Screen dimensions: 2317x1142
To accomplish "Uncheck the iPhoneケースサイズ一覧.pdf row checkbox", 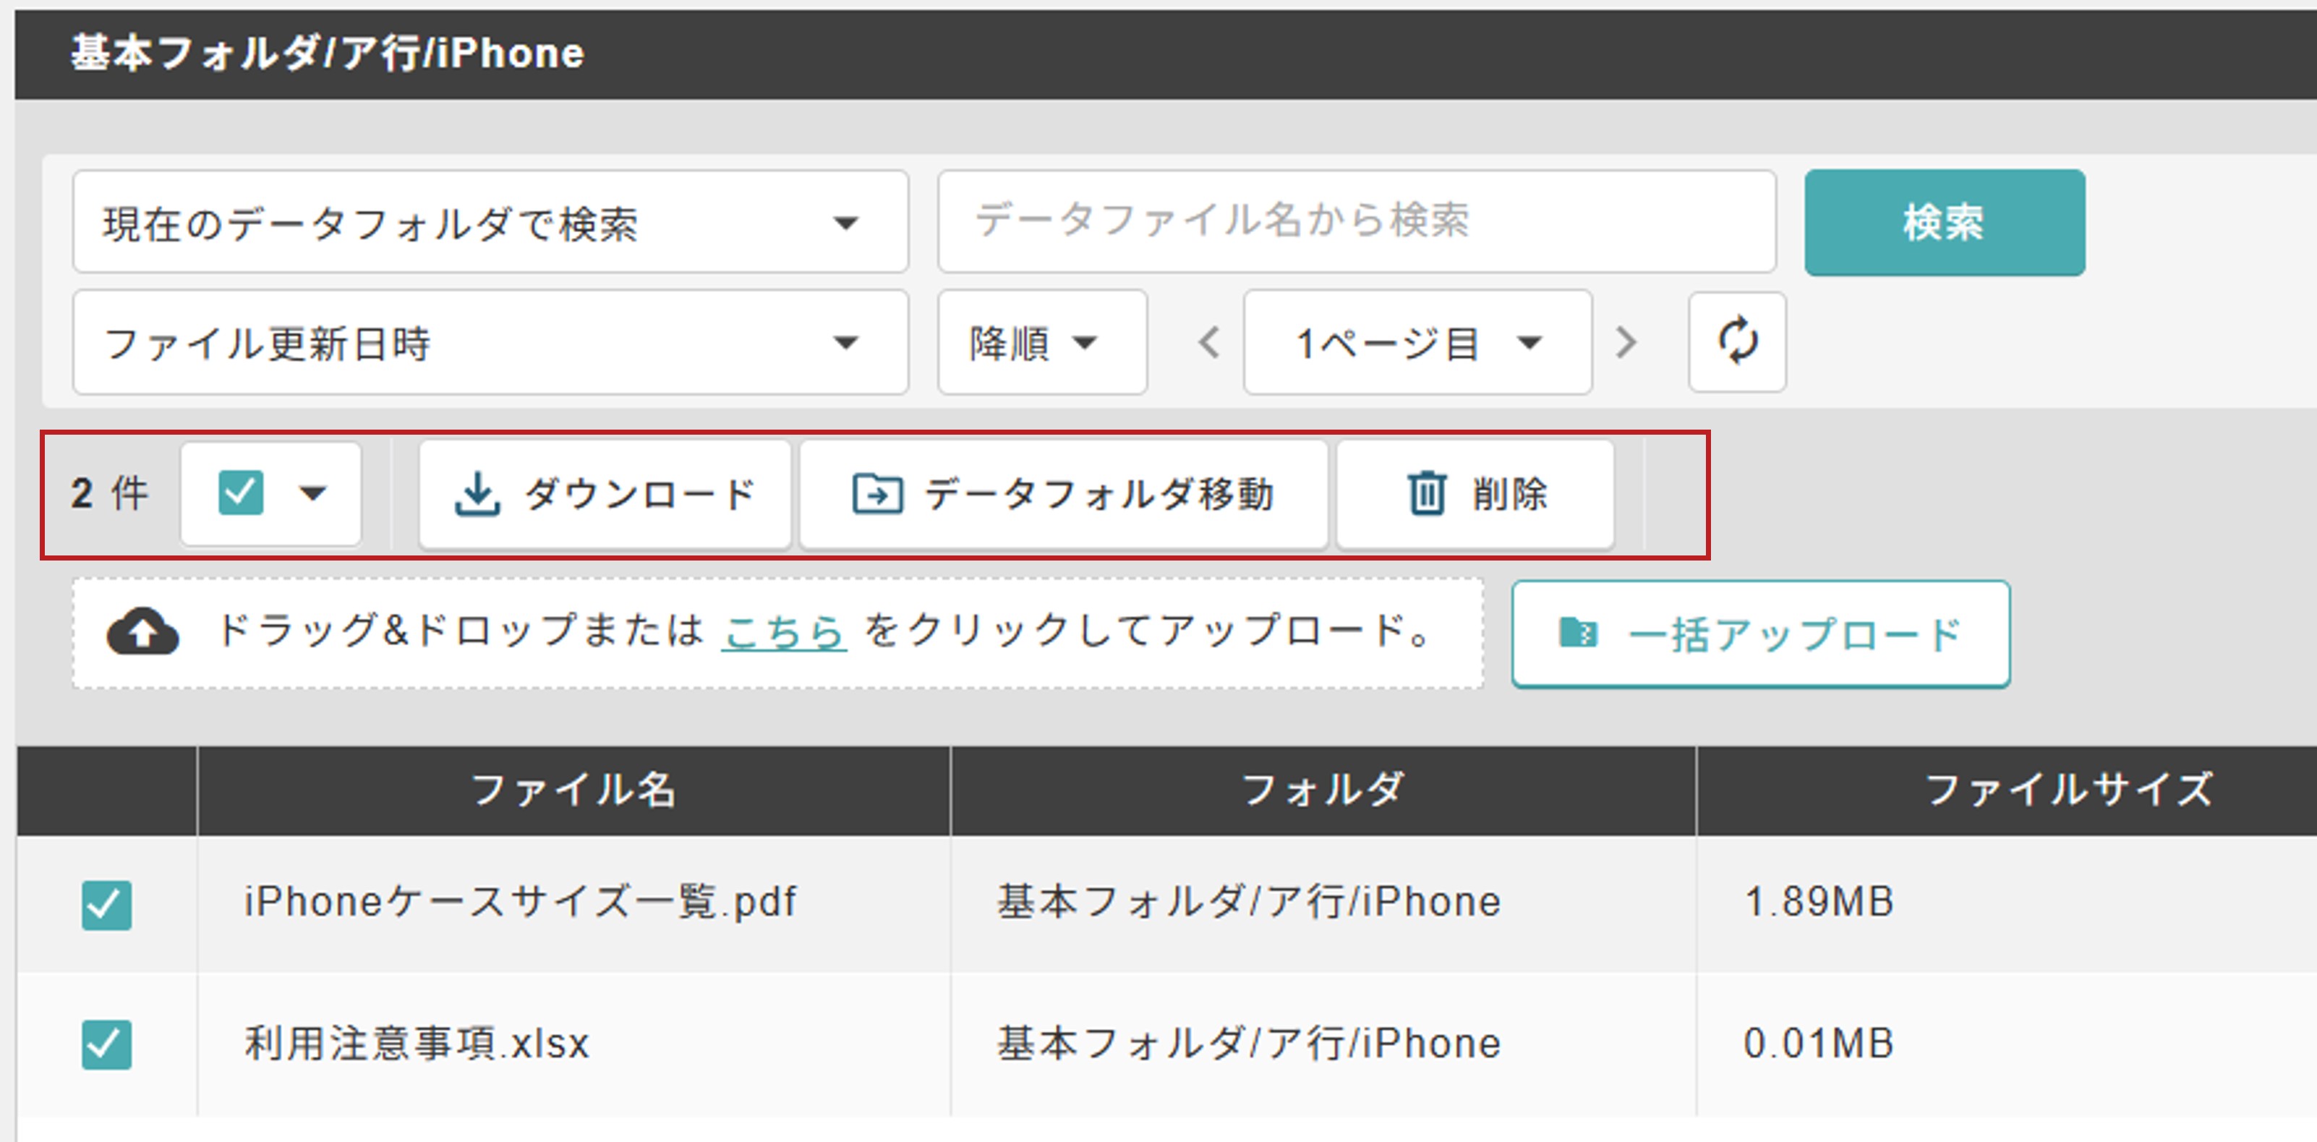I will point(106,905).
